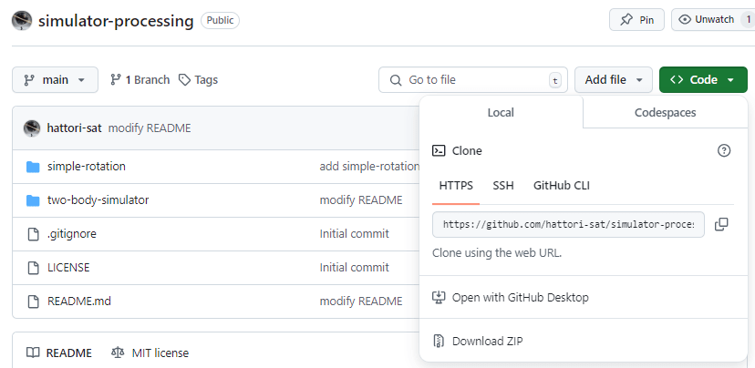755x368 pixels.
Task: Switch to the Codespaces tab
Action: tap(665, 113)
